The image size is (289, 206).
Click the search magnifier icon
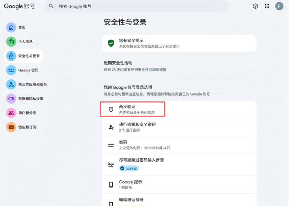[51, 6]
